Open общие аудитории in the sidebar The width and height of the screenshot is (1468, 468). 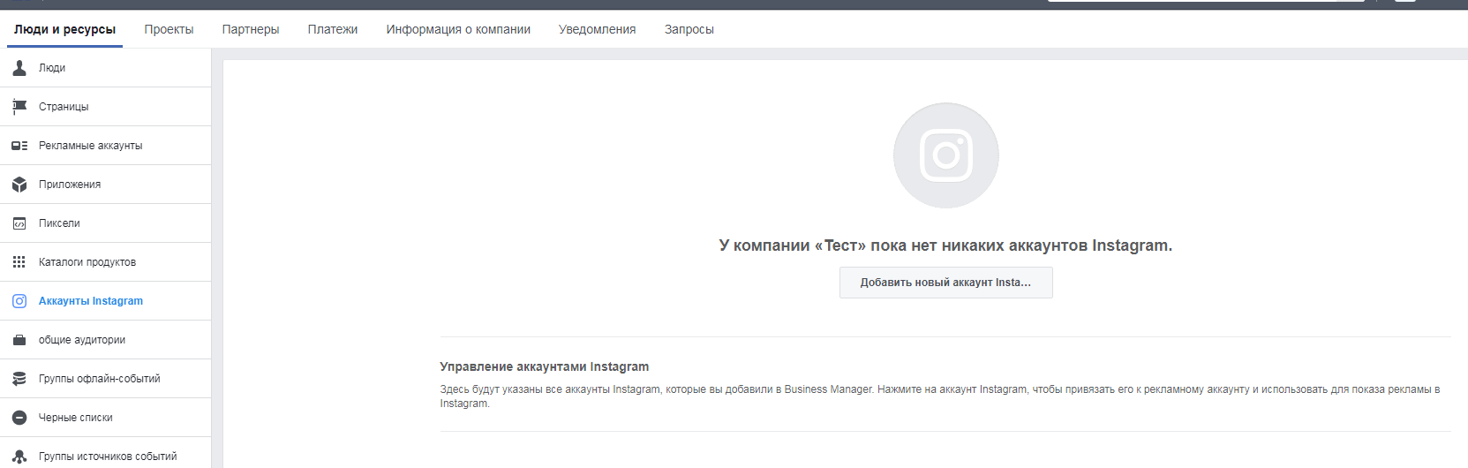(x=106, y=340)
